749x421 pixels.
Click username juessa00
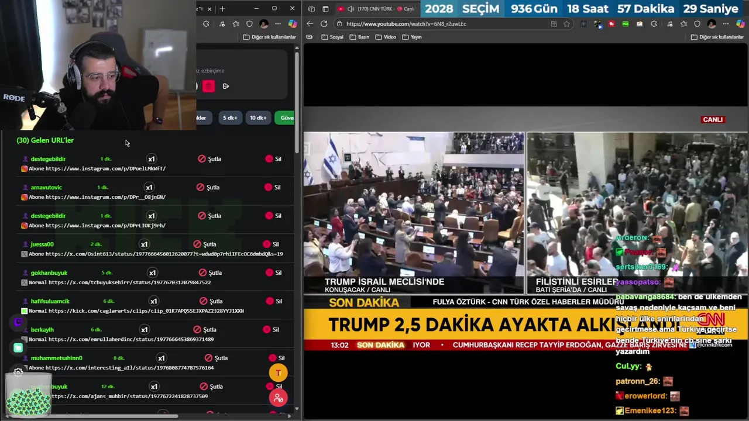(42, 244)
